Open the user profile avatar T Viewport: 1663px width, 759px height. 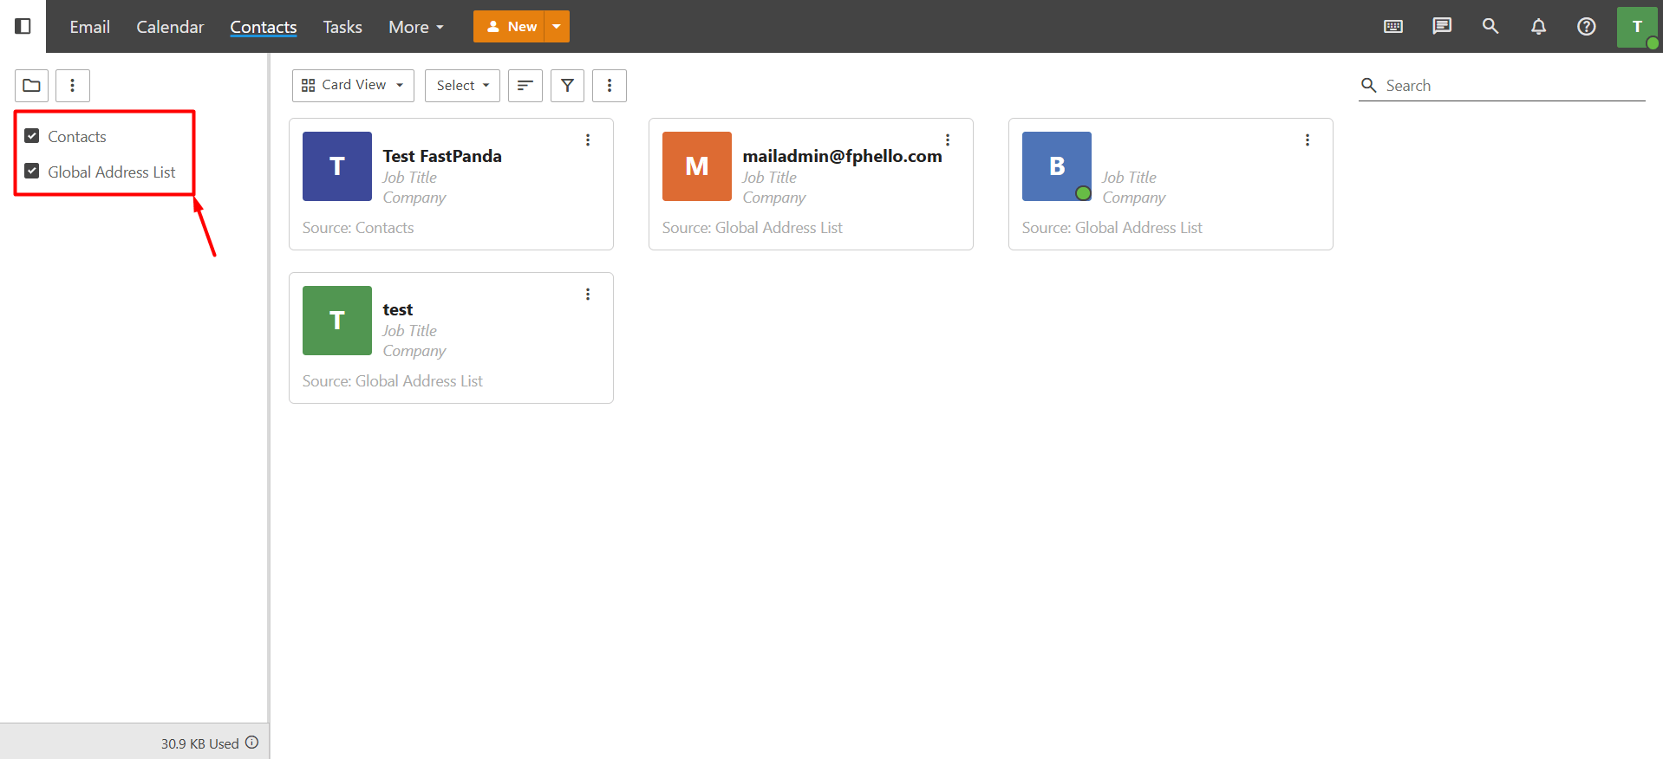point(1637,27)
